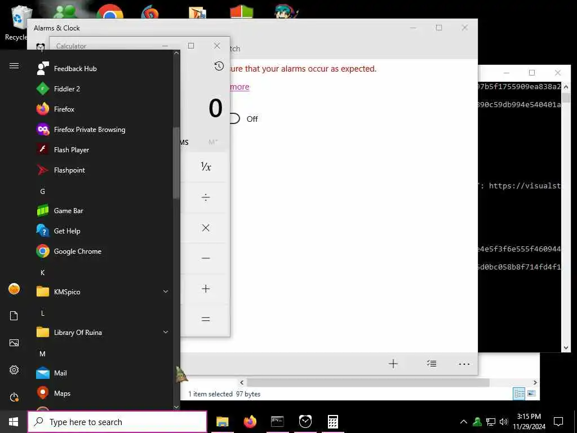The image size is (577, 433).
Task: Open Settings gear in Start sidebar
Action: [x=14, y=370]
